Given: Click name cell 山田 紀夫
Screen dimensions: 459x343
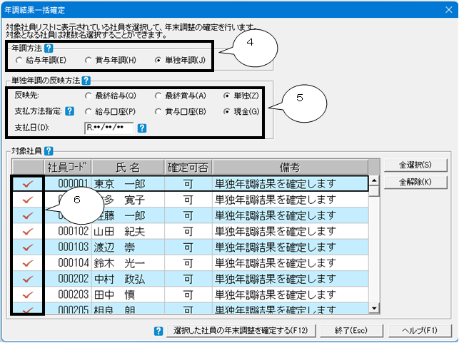Looking at the screenshot, I should coord(128,232).
